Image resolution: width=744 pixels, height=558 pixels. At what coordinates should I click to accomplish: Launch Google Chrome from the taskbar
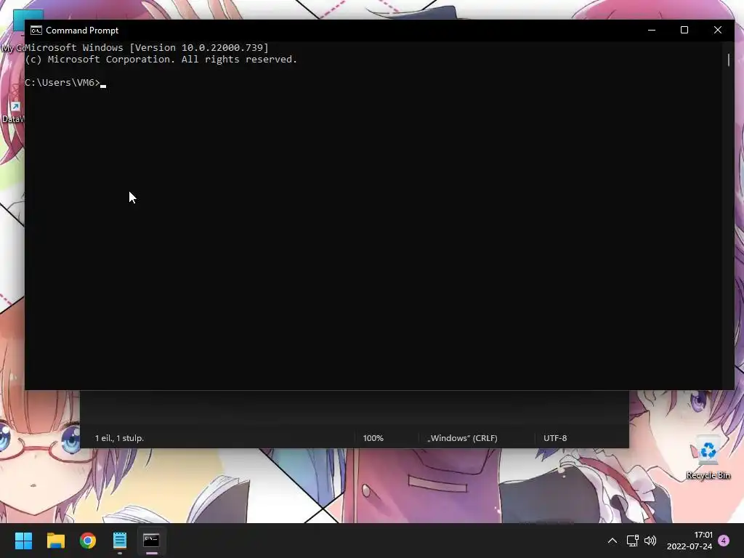(88, 541)
